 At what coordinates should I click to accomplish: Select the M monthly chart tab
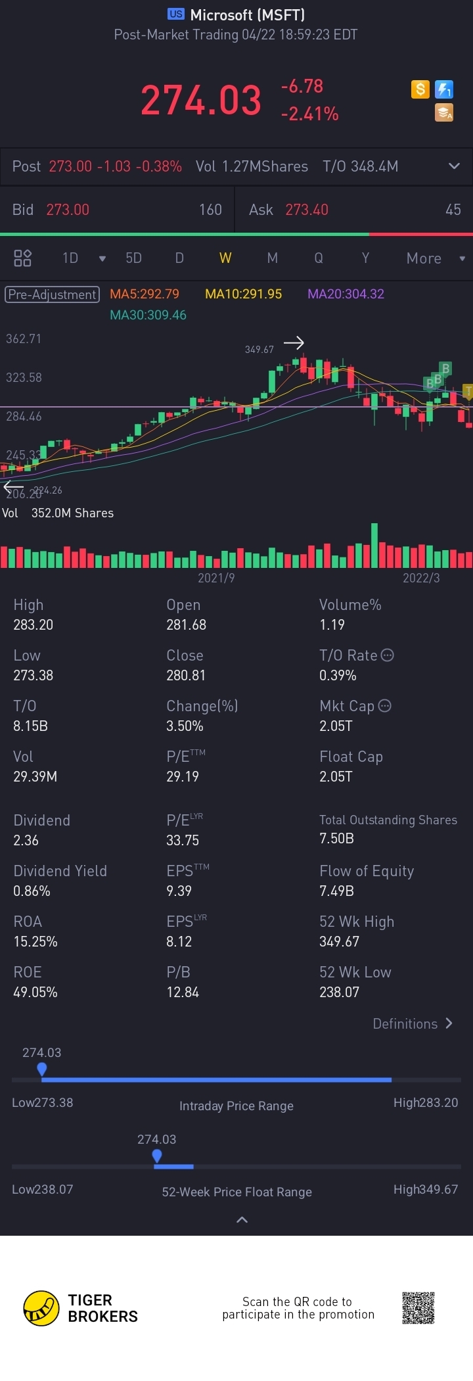point(272,258)
